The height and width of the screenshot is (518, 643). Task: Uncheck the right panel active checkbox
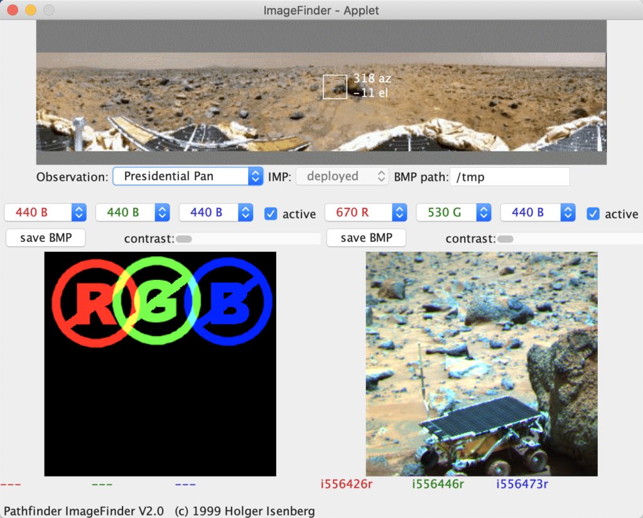tap(593, 213)
